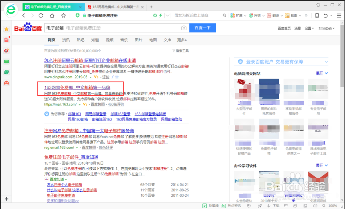Open the browser main menu hamburger icon
Screen dimensions: 345x209
[x=339, y=15]
